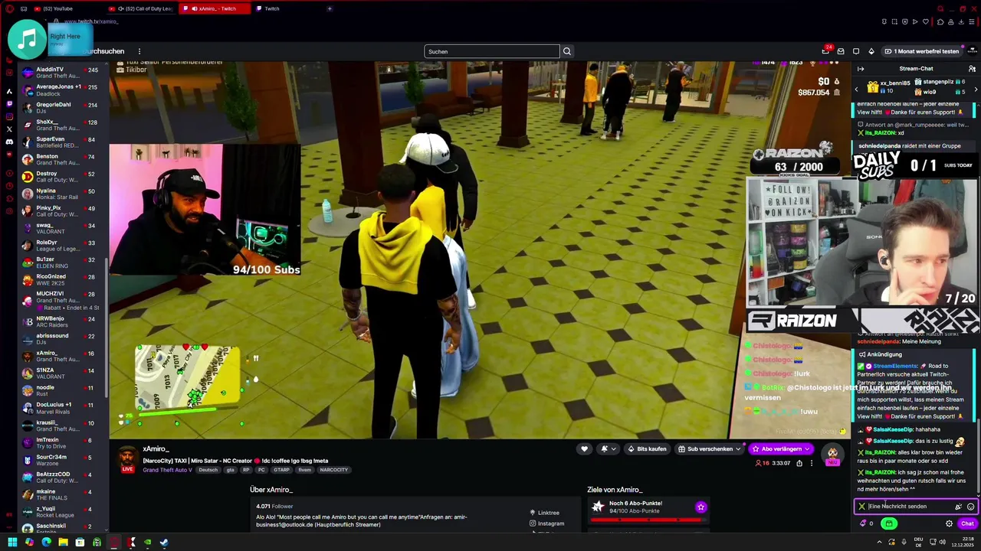Open the emote picker in chat input
The width and height of the screenshot is (981, 551).
pyautogui.click(x=970, y=507)
